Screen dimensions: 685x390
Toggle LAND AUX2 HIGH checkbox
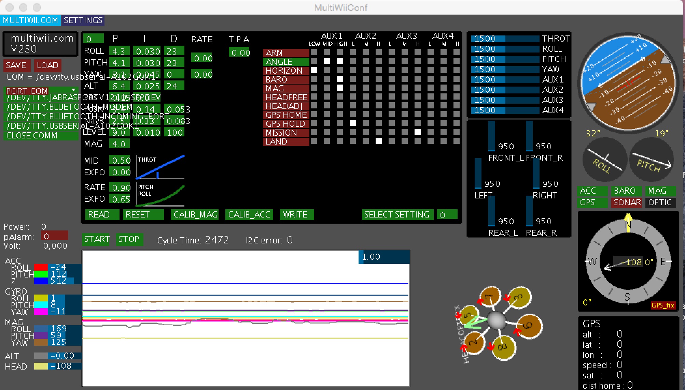(379, 141)
